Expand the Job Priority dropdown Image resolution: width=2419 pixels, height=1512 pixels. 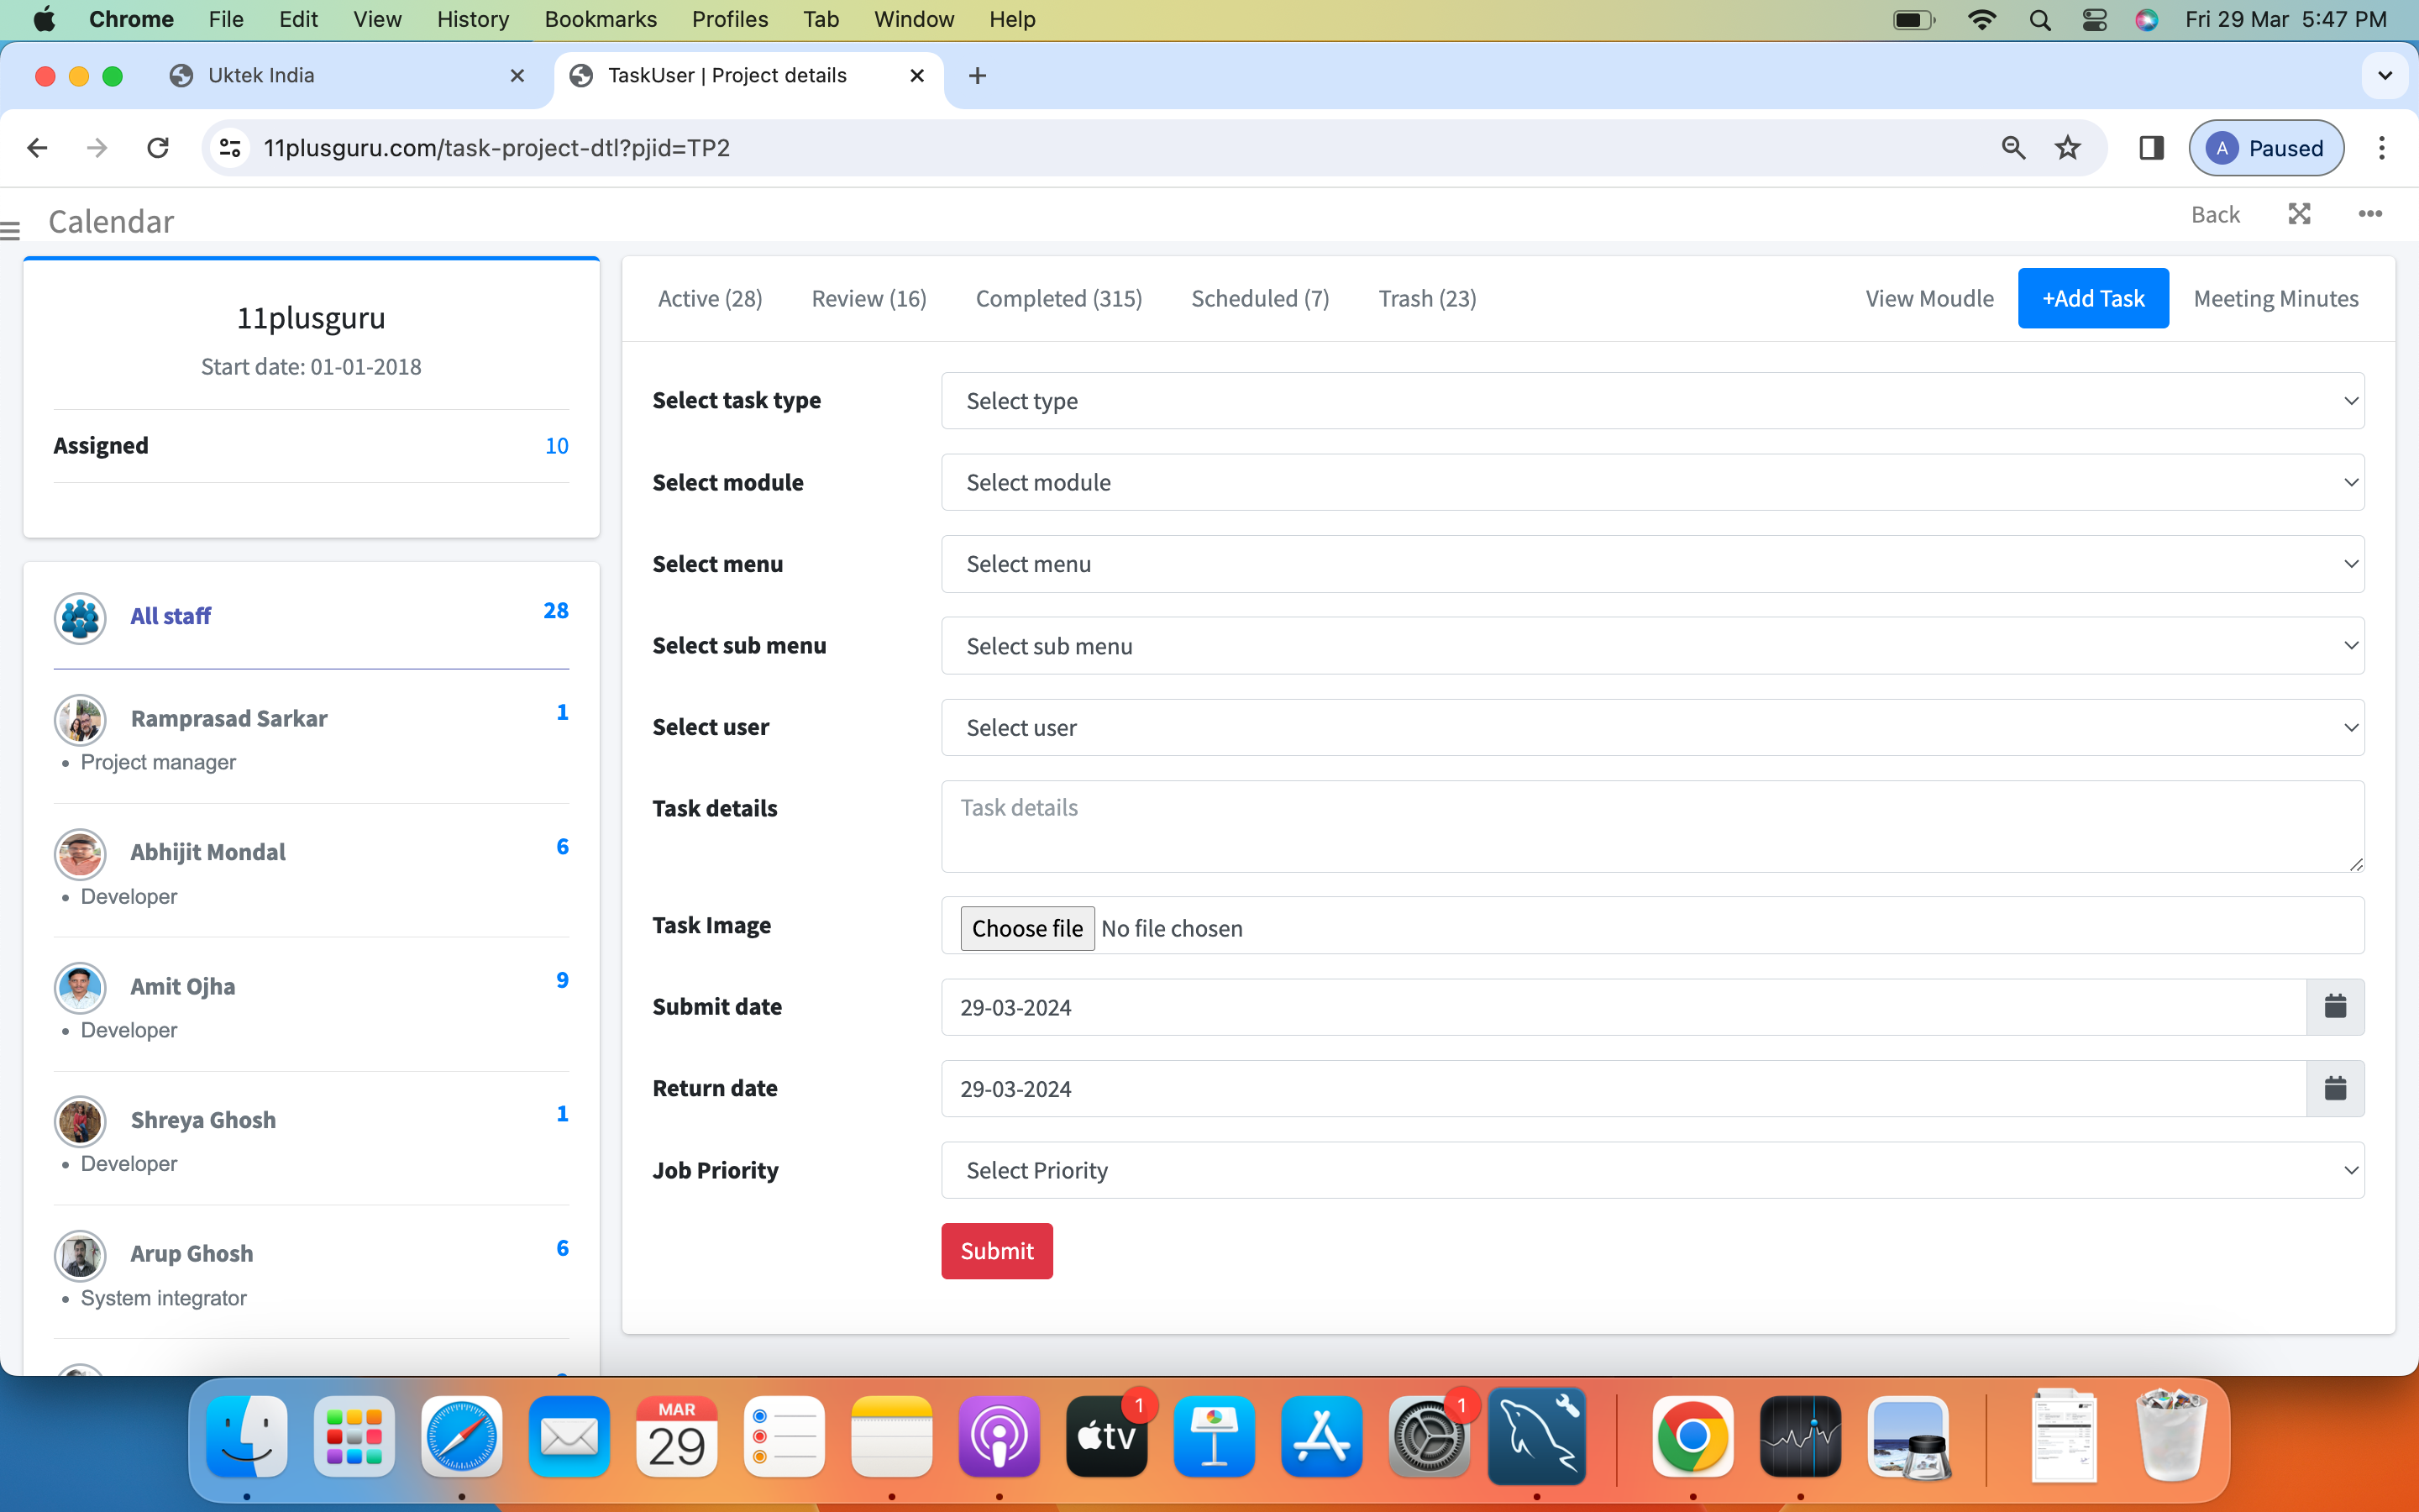(1651, 1170)
